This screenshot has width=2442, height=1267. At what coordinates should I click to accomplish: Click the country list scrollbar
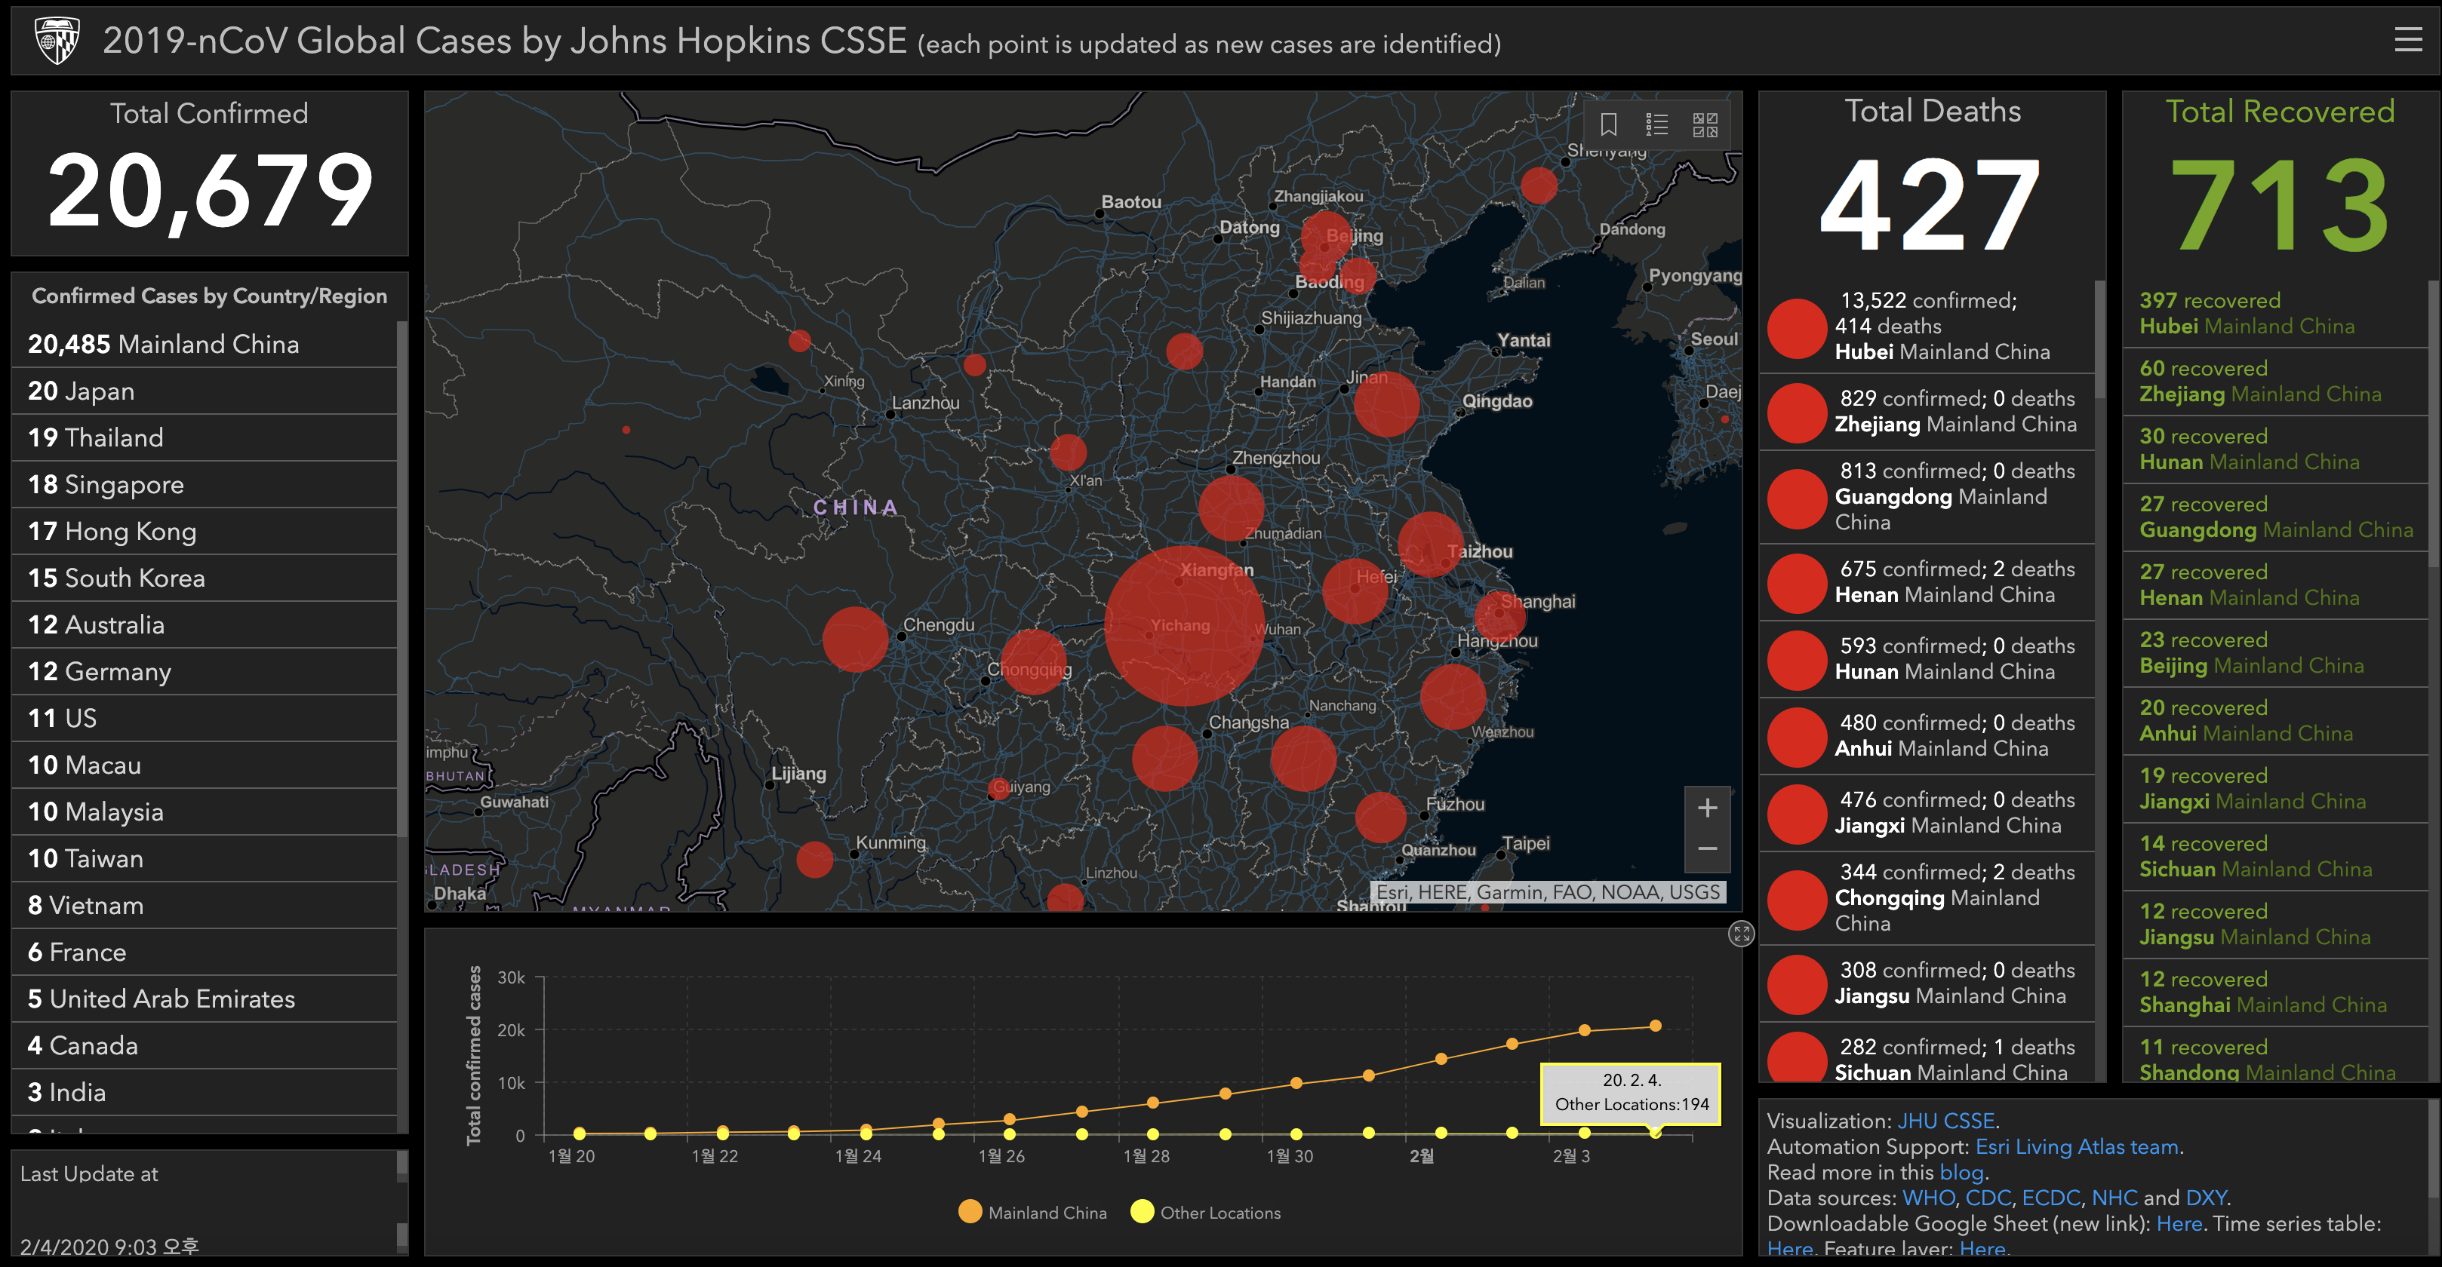click(402, 578)
